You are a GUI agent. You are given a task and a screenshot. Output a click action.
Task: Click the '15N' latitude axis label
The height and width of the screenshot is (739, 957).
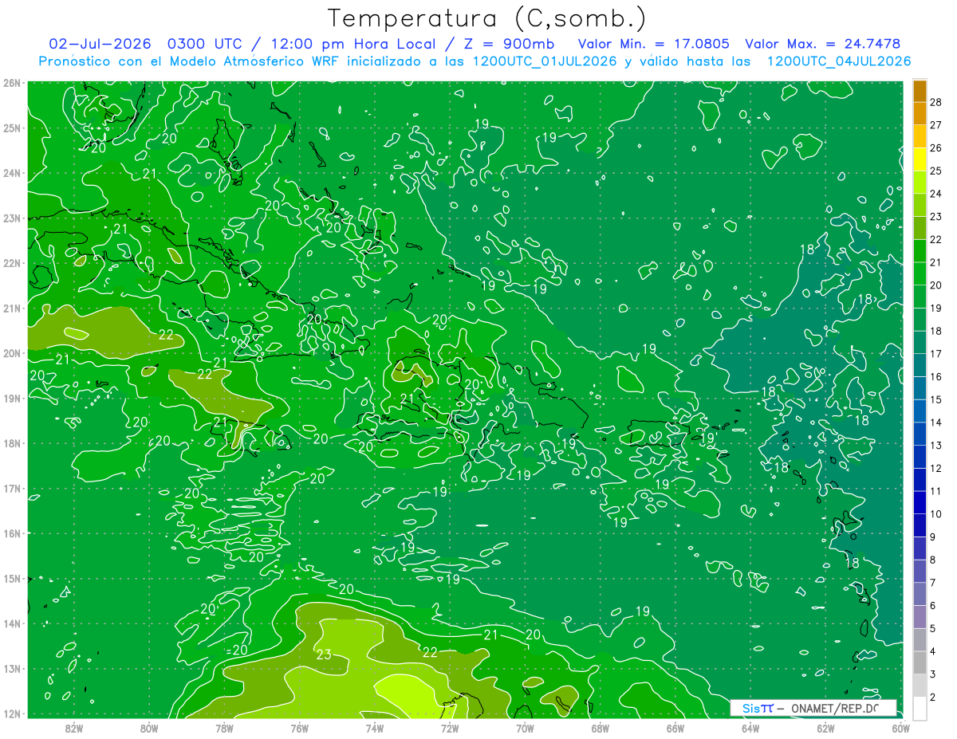[x=12, y=579]
